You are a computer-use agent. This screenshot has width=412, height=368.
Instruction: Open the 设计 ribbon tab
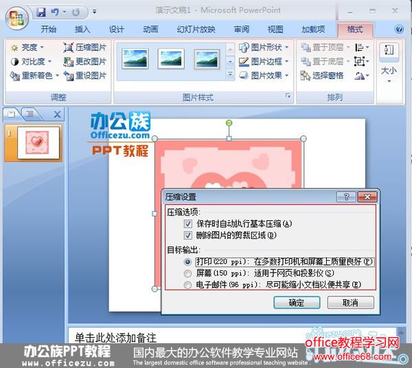pyautogui.click(x=117, y=29)
